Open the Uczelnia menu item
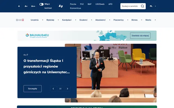Screen dimensions: 174x108 click(x=35, y=20)
